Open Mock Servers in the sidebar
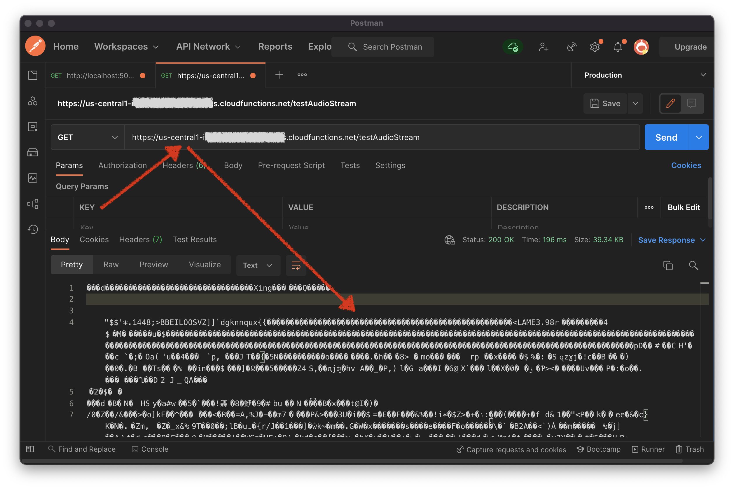 coord(33,153)
